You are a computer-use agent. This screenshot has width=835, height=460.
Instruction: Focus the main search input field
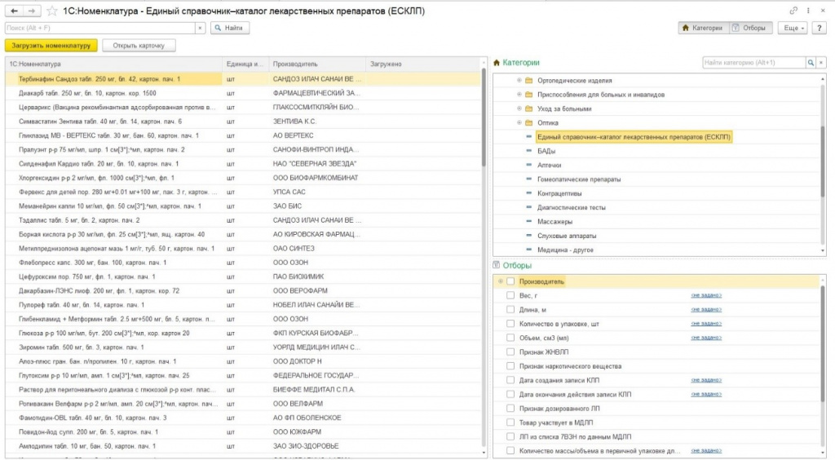(x=100, y=28)
